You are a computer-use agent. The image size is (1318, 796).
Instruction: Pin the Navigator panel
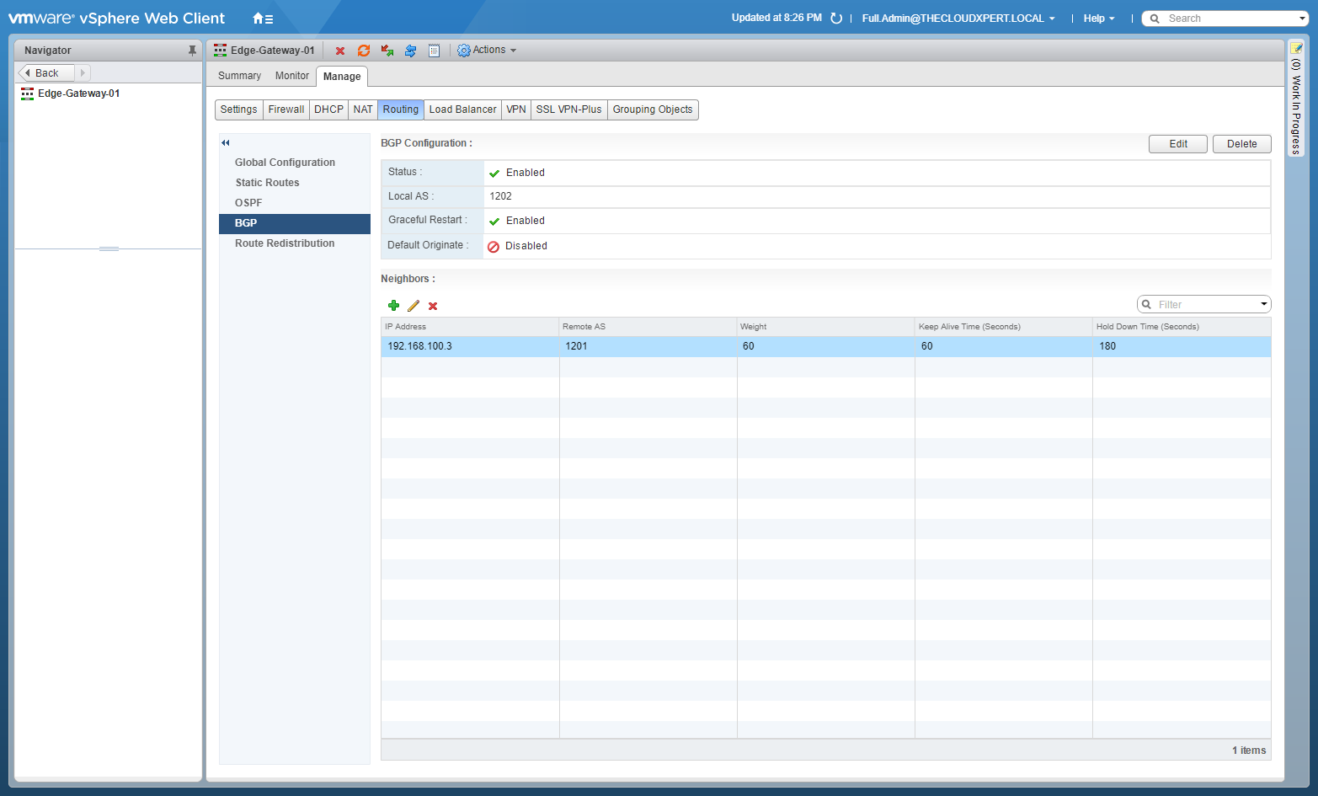pyautogui.click(x=192, y=51)
